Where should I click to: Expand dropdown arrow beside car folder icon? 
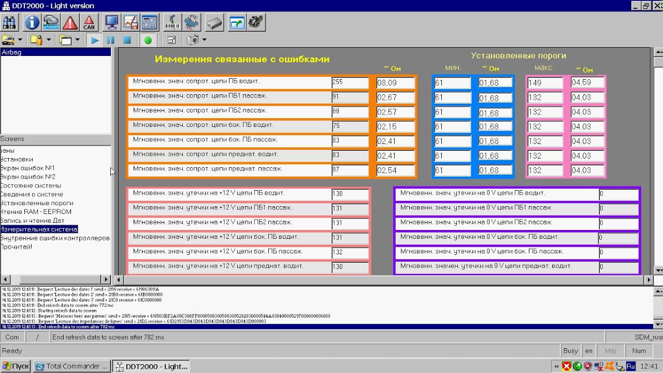pos(20,40)
